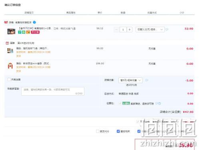Viewport: 200px width, 150px height.
Task: Click the '满1件送2份礼物' promotion text
Action: 26,43
